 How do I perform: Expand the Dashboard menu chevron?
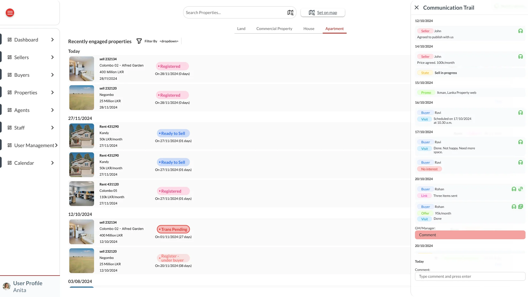pos(53,40)
